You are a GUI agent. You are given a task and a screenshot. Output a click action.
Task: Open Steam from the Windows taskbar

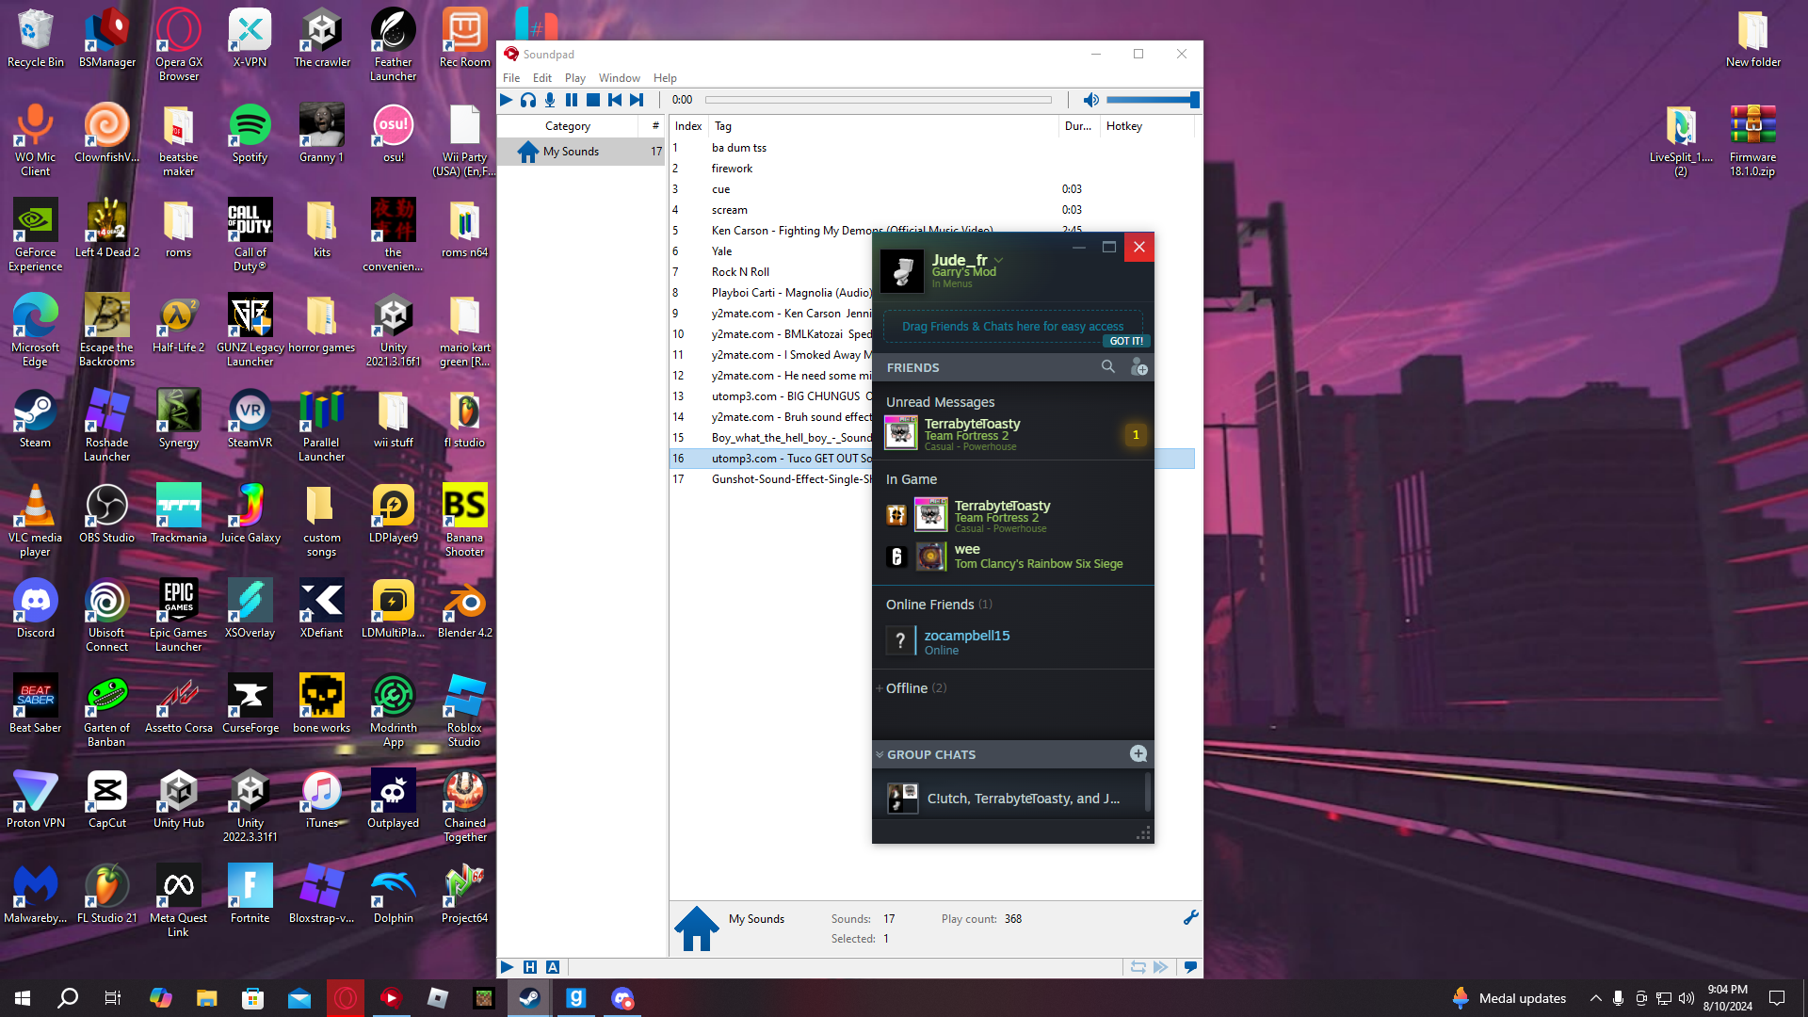point(529,998)
